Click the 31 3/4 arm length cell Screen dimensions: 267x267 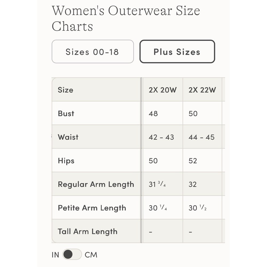point(163,184)
